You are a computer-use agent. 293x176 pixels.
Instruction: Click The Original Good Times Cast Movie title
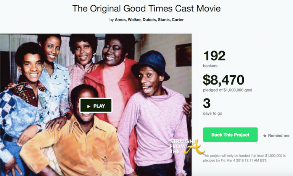(x=146, y=8)
